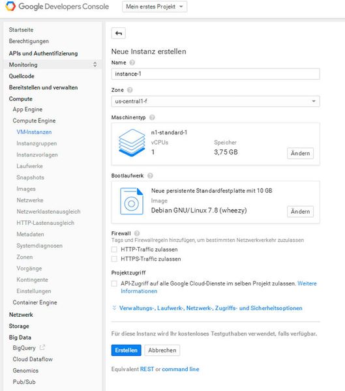Enable HTTP-Traffic zulassen checkbox
Viewport: 345px width, 391px height.
coord(114,250)
